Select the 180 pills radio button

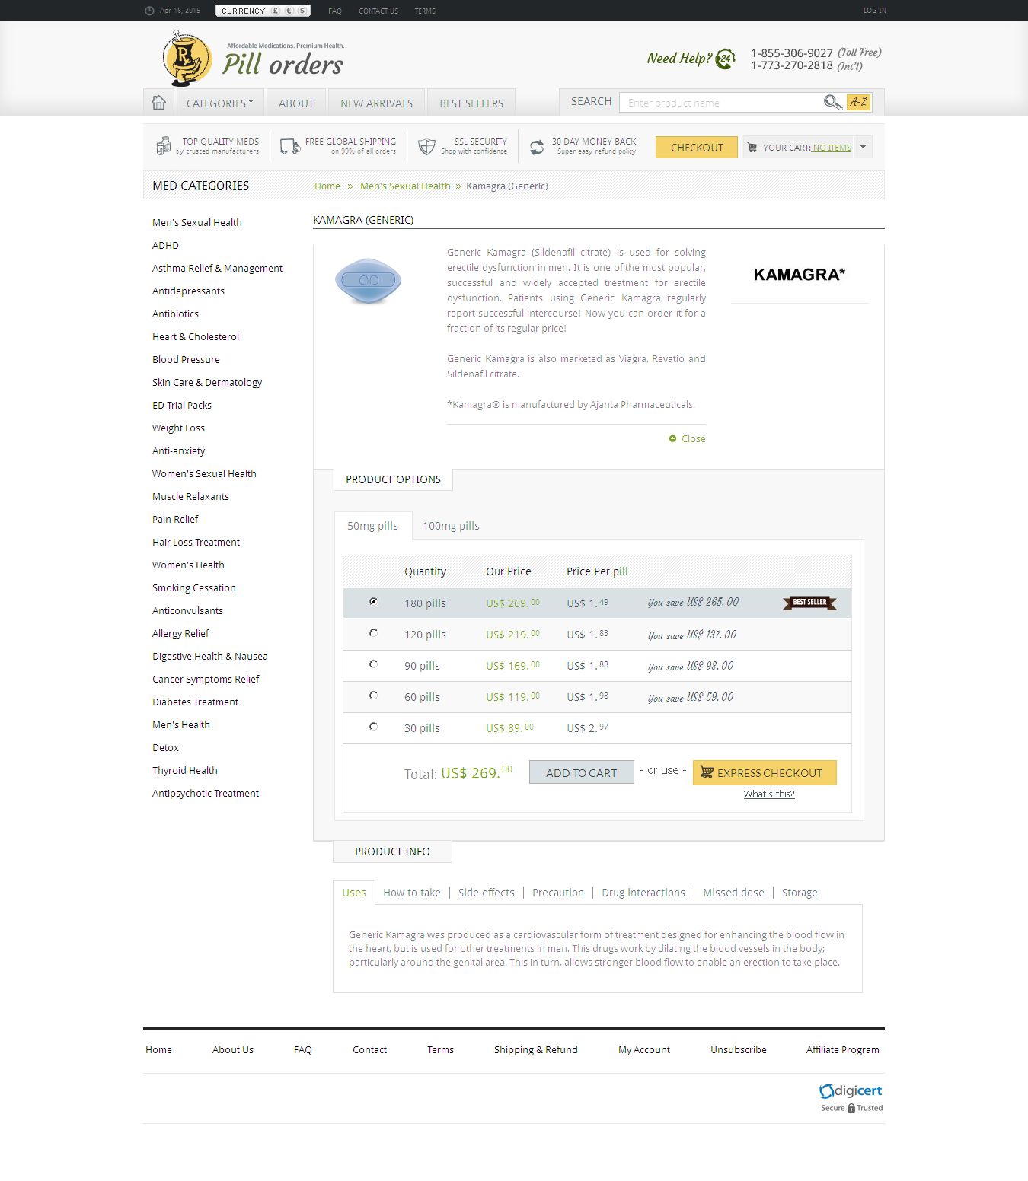pos(373,601)
